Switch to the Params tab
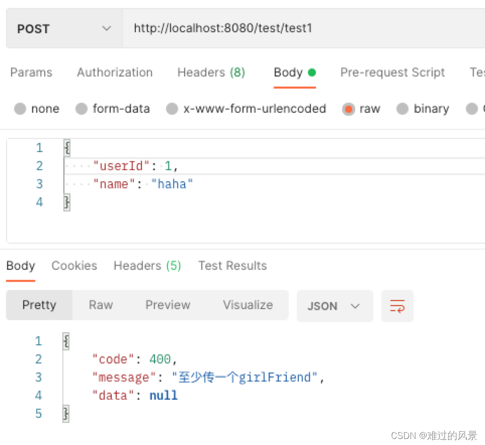 click(x=31, y=72)
